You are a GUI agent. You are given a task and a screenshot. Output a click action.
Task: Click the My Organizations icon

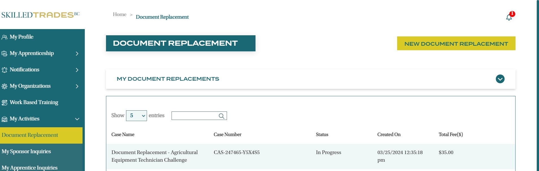pyautogui.click(x=5, y=86)
